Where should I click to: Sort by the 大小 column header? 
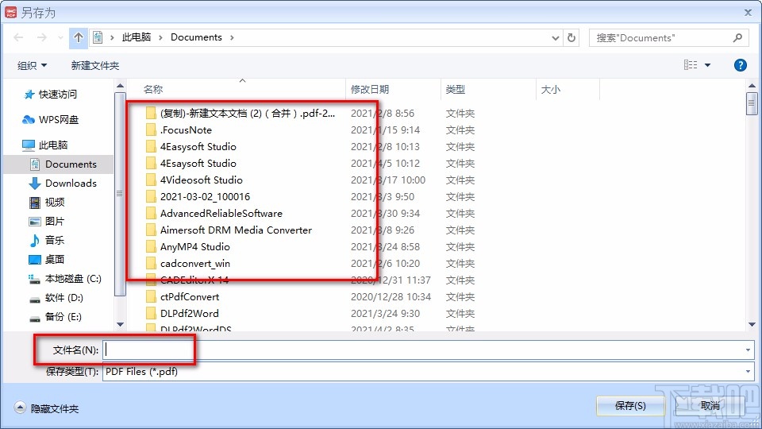click(x=551, y=90)
